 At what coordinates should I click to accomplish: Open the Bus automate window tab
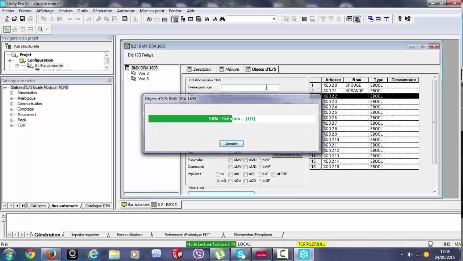pyautogui.click(x=135, y=205)
